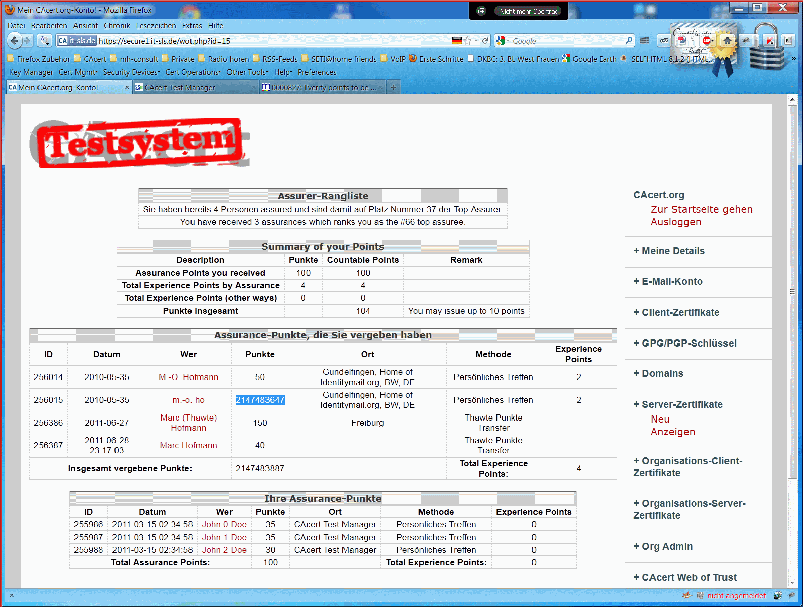Click the URL address field

[274, 41]
